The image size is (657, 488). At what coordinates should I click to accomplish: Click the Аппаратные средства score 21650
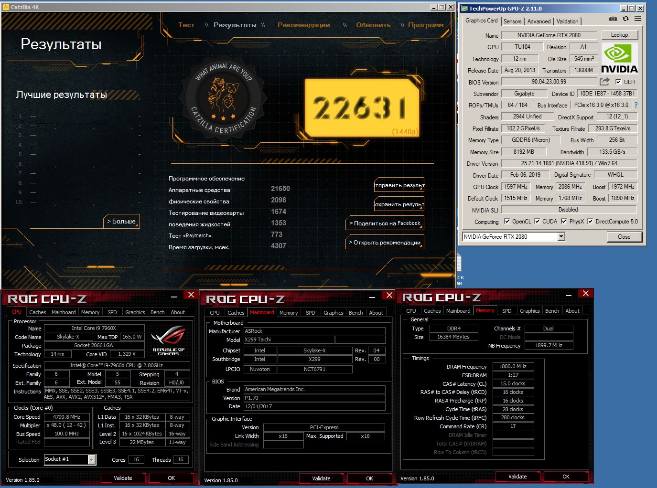pyautogui.click(x=280, y=189)
